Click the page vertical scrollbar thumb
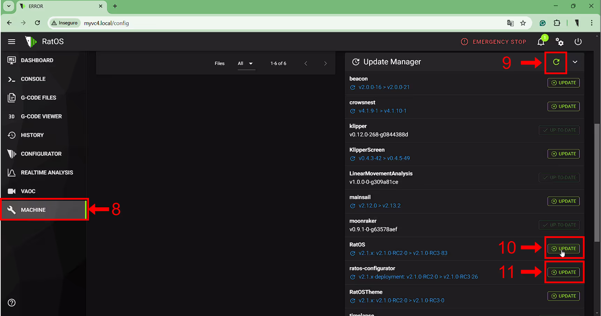The image size is (601, 316). pos(597,183)
